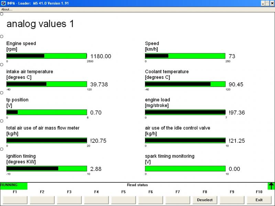
Task: Click the spark timing monitoring bar
Action: point(185,169)
